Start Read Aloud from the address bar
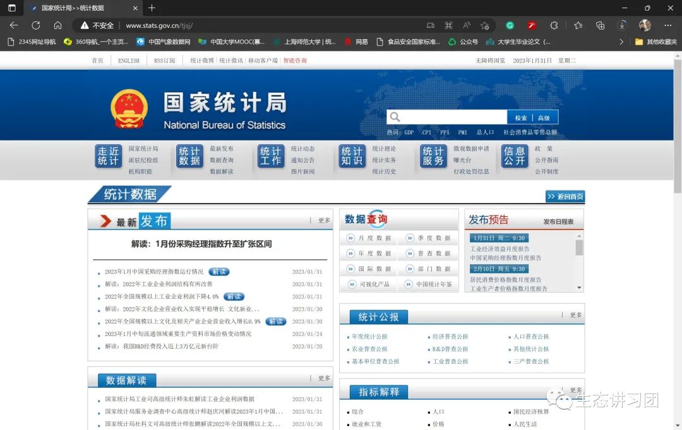Viewport: 682px width, 430px height. coord(467,26)
